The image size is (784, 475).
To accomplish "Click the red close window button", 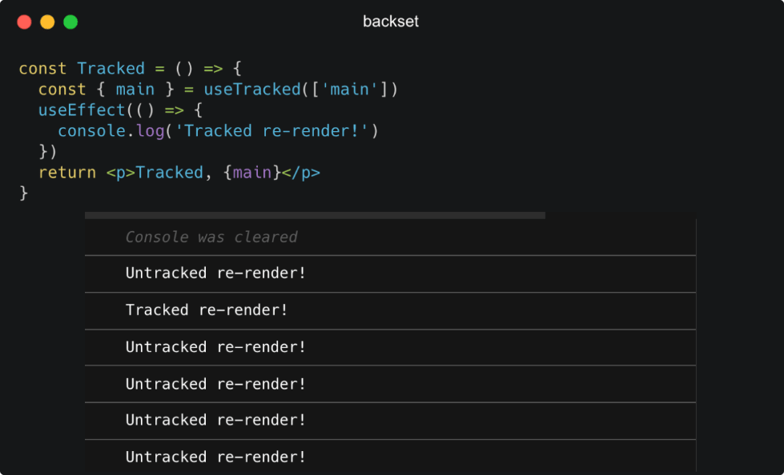I will tap(24, 22).
